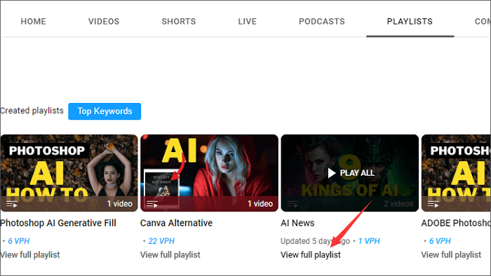Viewport: 491px width, 276px height.
Task: Open Canva Alternative playlist thumbnail
Action: pos(209,173)
